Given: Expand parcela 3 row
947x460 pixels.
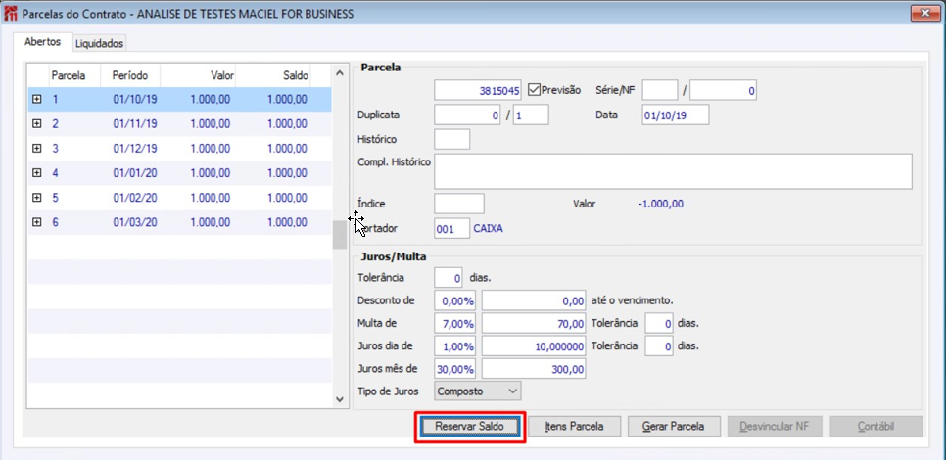Looking at the screenshot, I should click(37, 149).
